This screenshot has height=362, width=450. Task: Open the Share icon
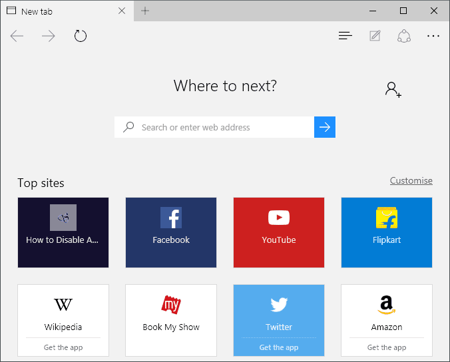(x=404, y=36)
